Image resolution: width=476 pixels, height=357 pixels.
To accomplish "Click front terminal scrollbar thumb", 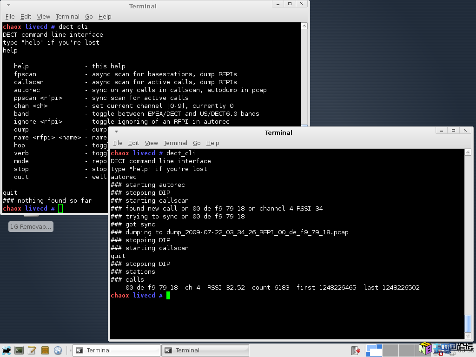I will tap(468, 324).
